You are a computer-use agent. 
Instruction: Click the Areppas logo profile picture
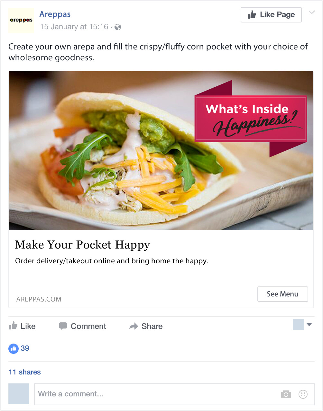[21, 20]
